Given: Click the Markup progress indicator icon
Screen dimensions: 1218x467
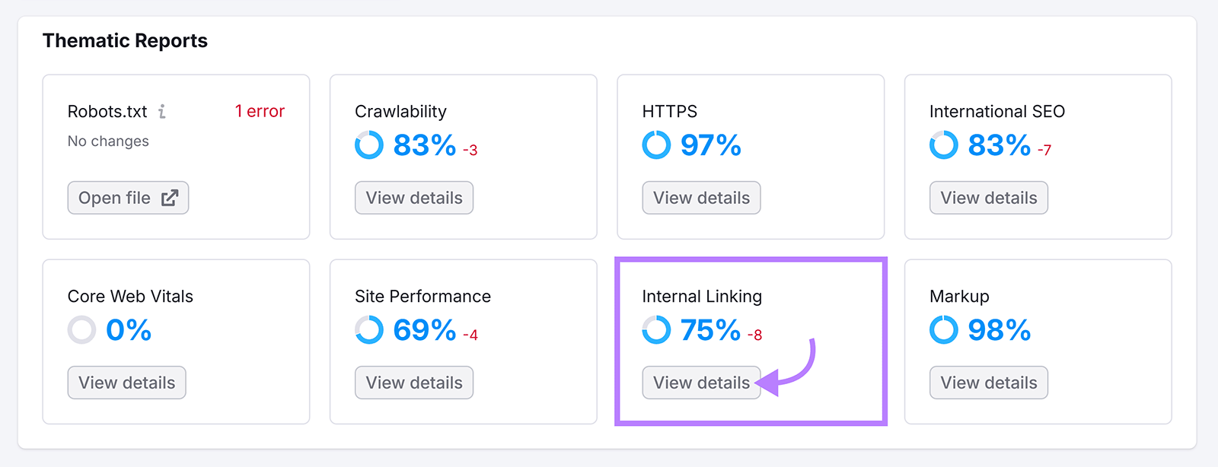Looking at the screenshot, I should [942, 330].
